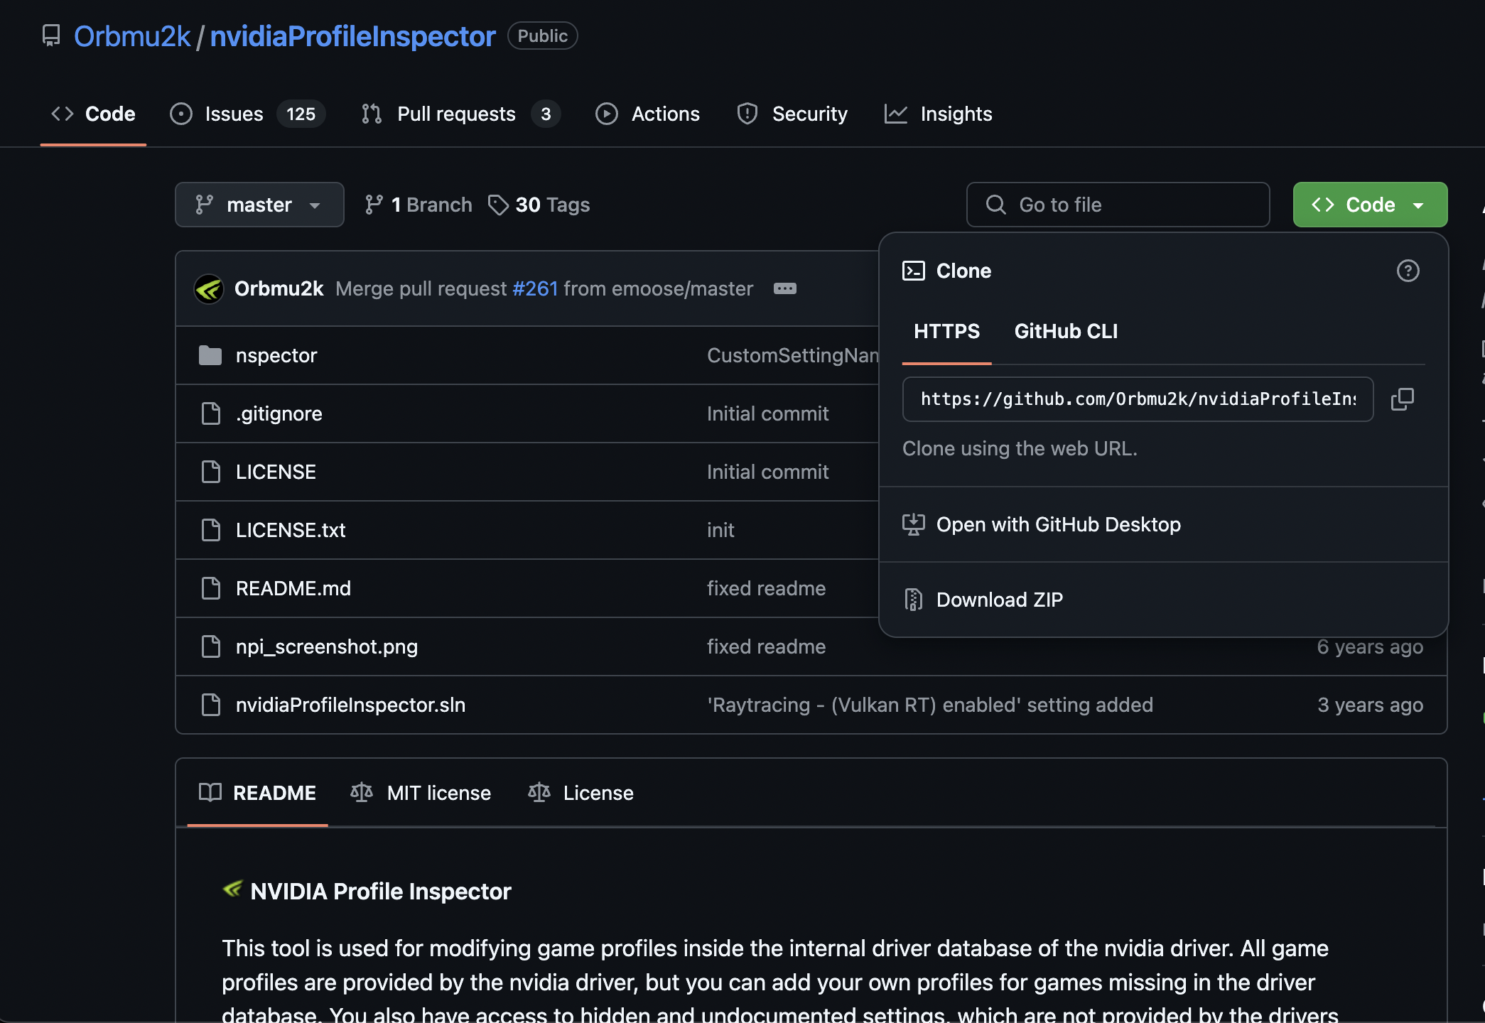
Task: Click the tag icon next to 30 Tags
Action: coord(498,205)
